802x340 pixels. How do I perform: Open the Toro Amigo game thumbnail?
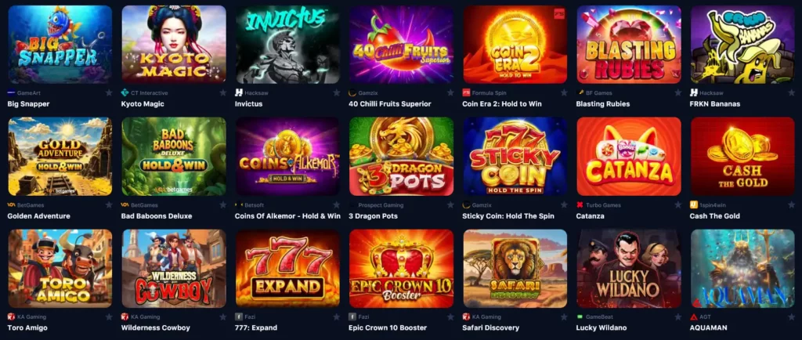pos(60,269)
